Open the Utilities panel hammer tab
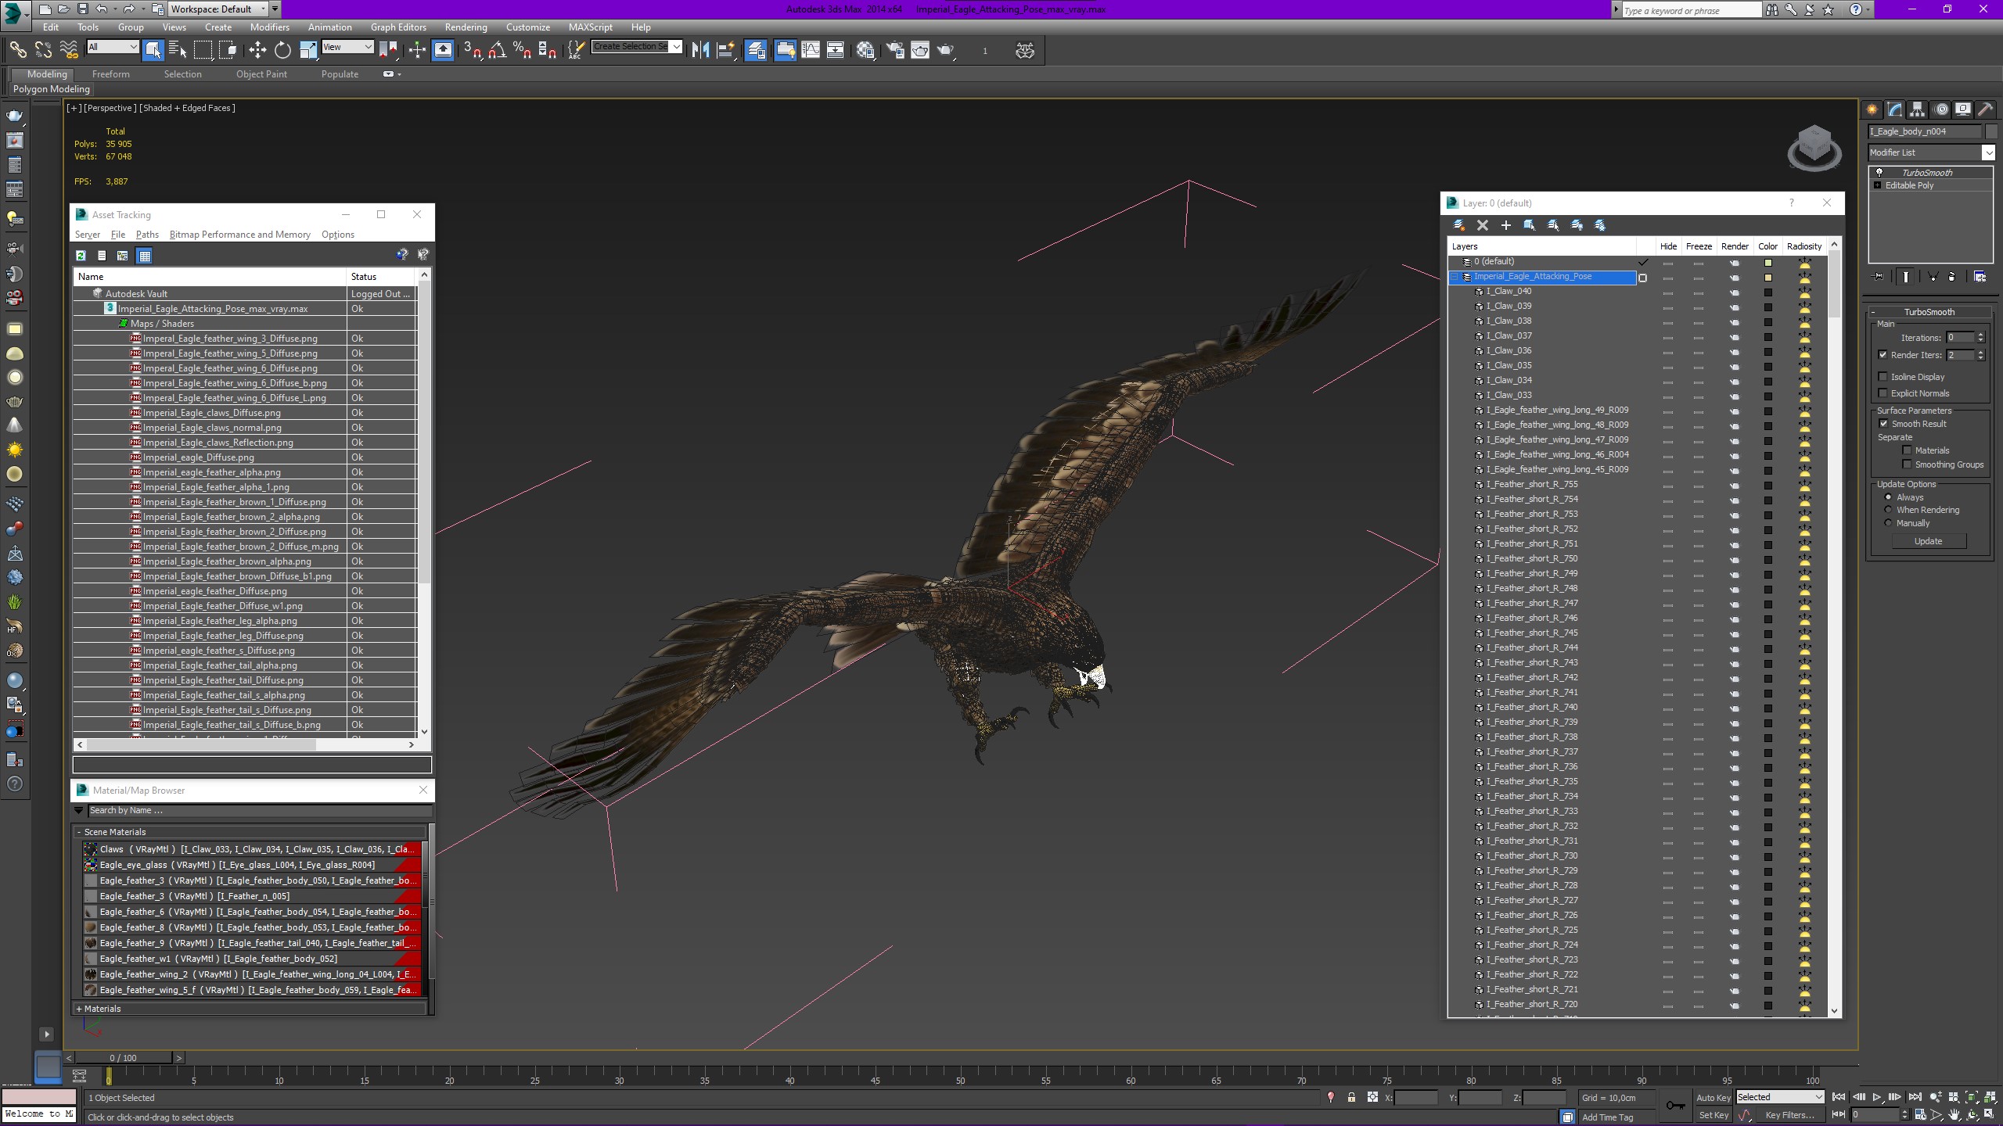This screenshot has height=1126, width=2003. [1985, 109]
